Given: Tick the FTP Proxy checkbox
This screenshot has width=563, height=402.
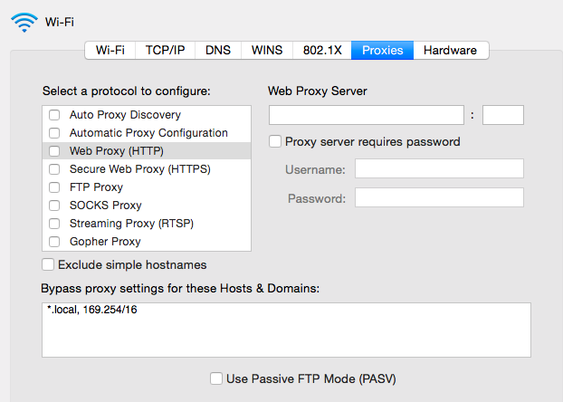Looking at the screenshot, I should (55, 187).
